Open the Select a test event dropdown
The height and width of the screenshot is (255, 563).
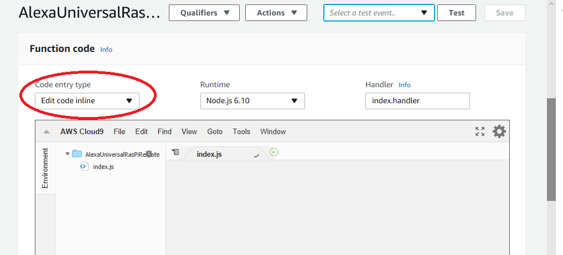pos(379,13)
